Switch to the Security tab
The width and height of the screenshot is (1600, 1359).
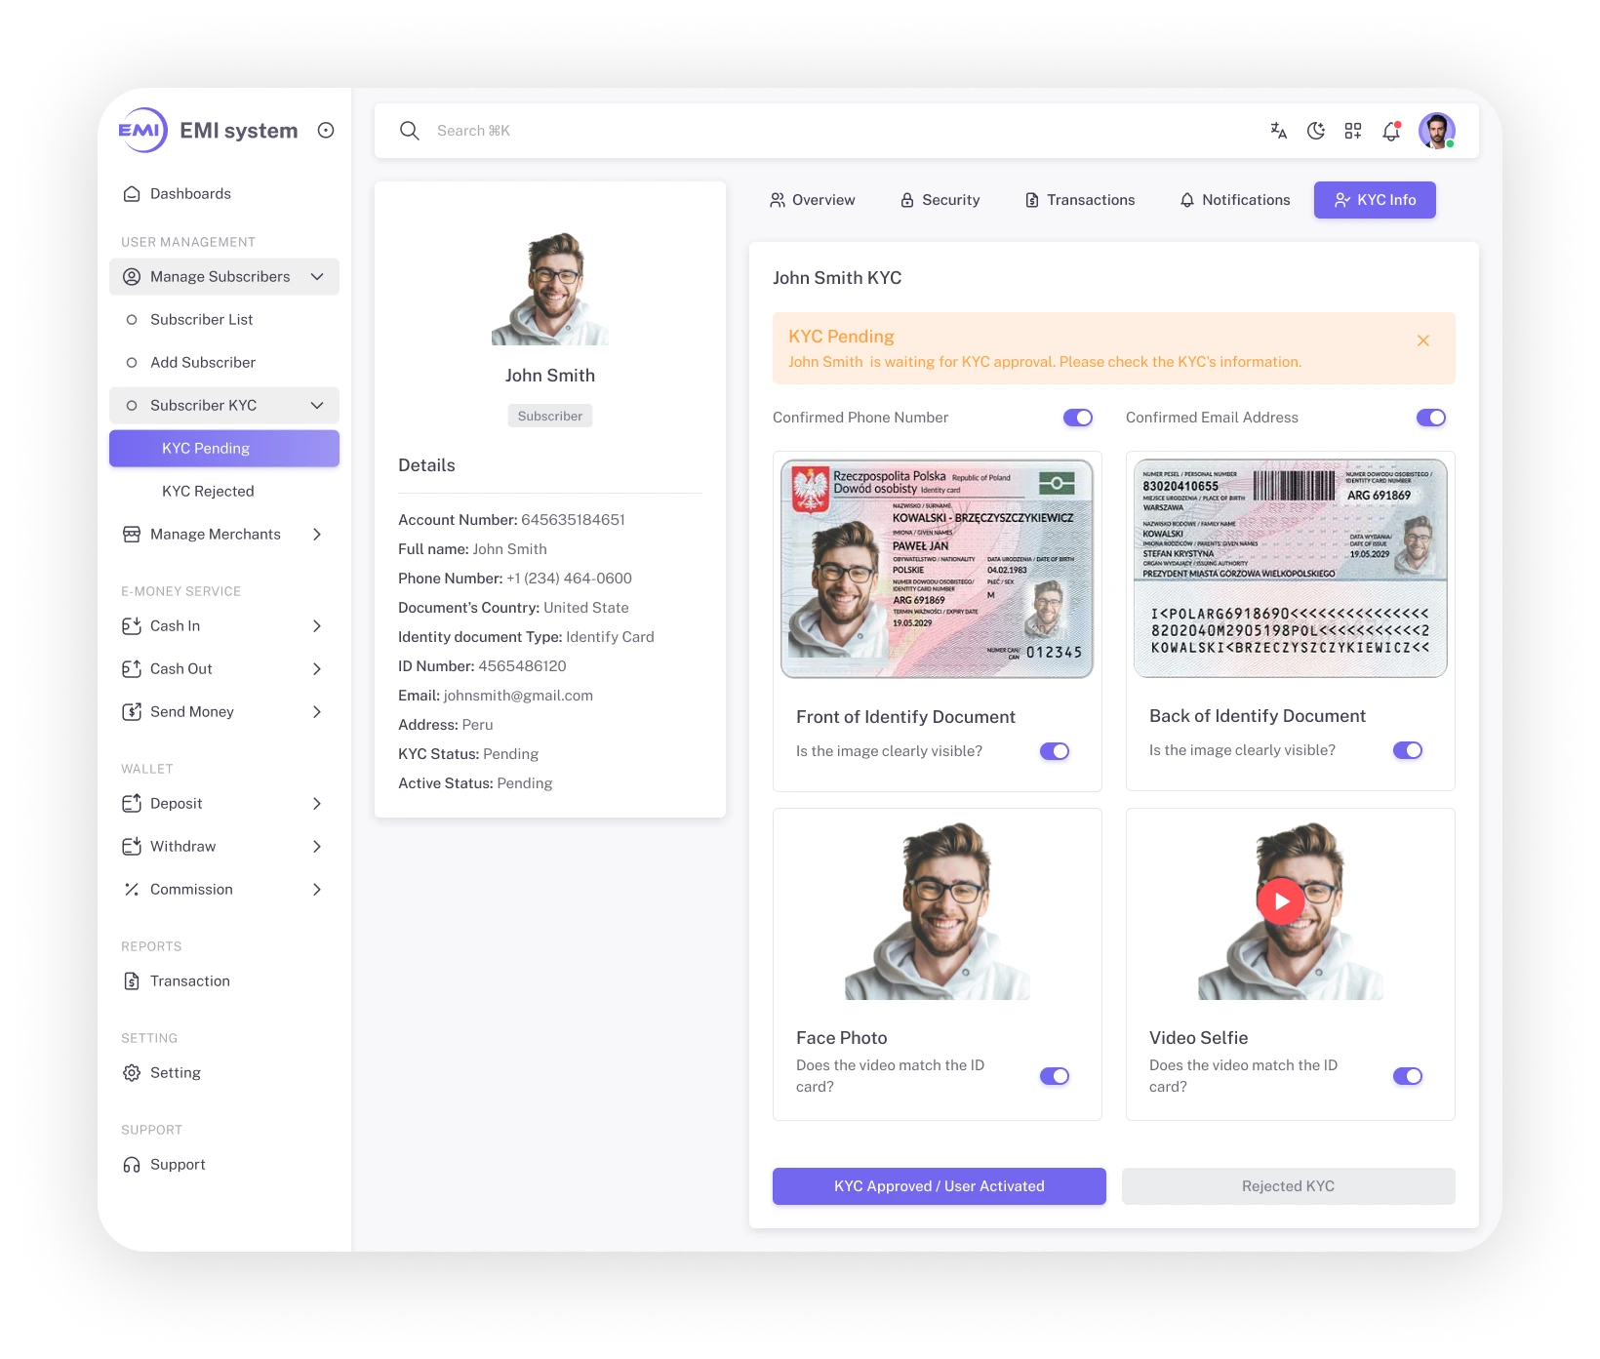940,200
